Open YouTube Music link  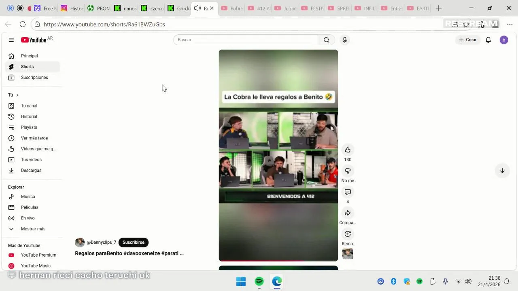(x=32, y=266)
